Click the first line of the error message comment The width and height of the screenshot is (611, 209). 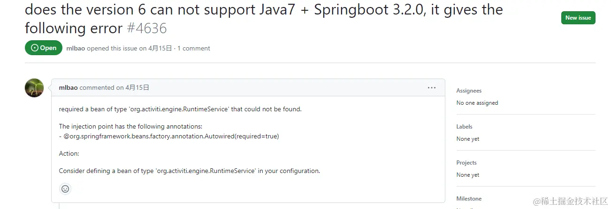[x=180, y=109]
